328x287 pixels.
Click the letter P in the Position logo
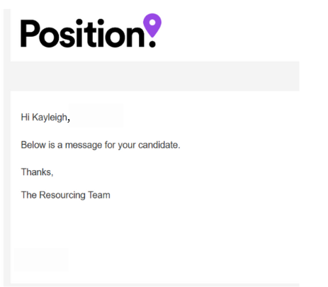pos(30,33)
